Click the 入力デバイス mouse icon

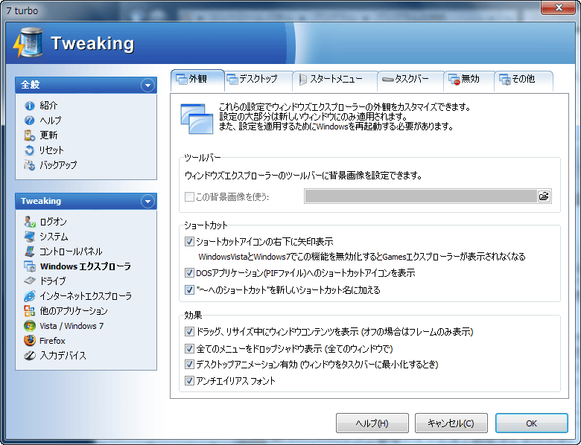click(30, 356)
